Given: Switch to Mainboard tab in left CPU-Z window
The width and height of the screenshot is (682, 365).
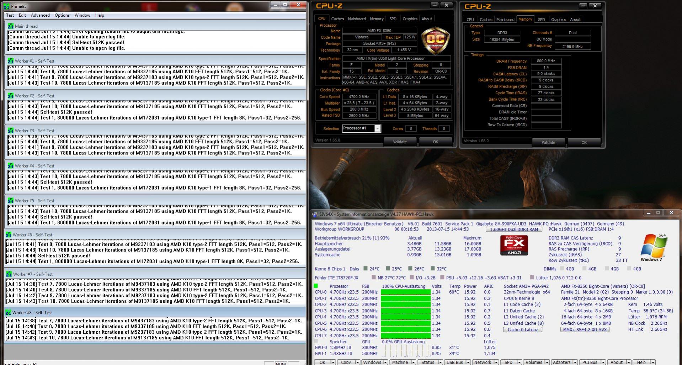Looking at the screenshot, I should [x=357, y=19].
